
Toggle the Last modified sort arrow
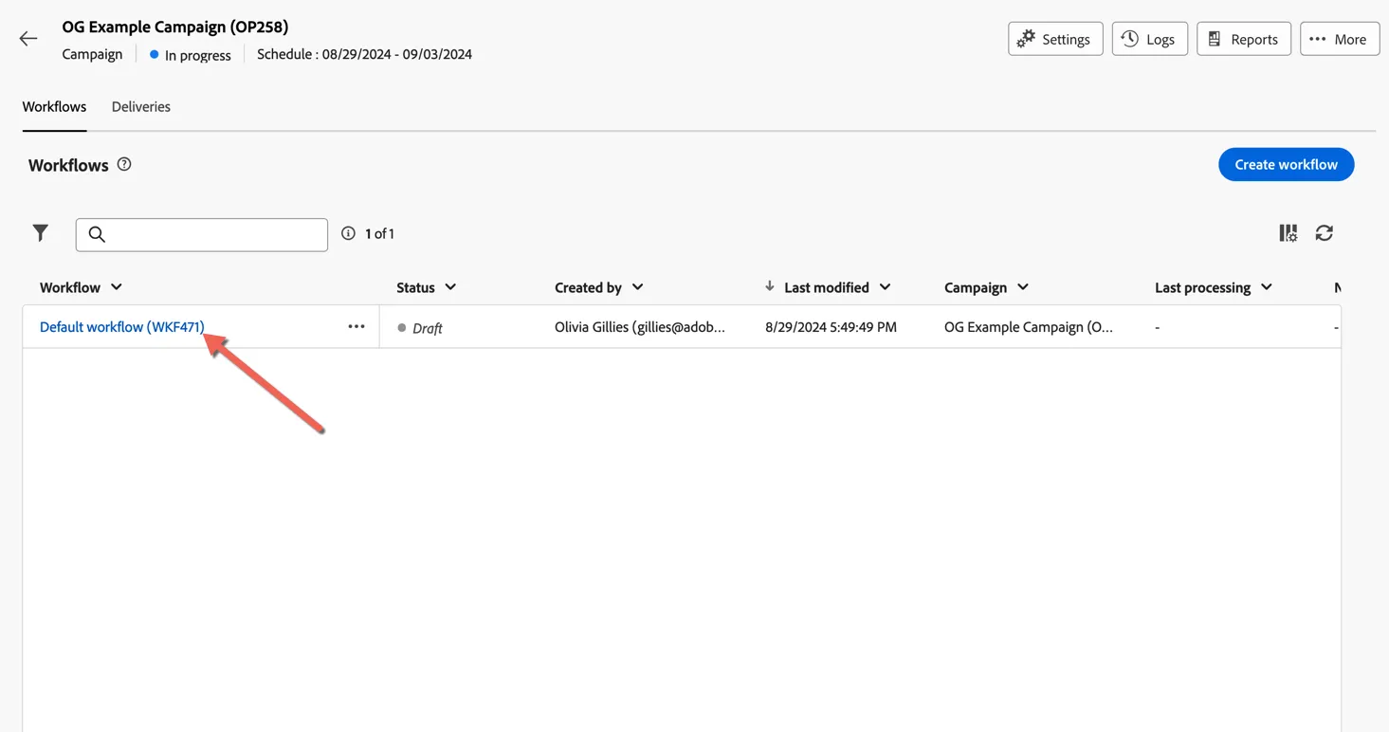(770, 286)
